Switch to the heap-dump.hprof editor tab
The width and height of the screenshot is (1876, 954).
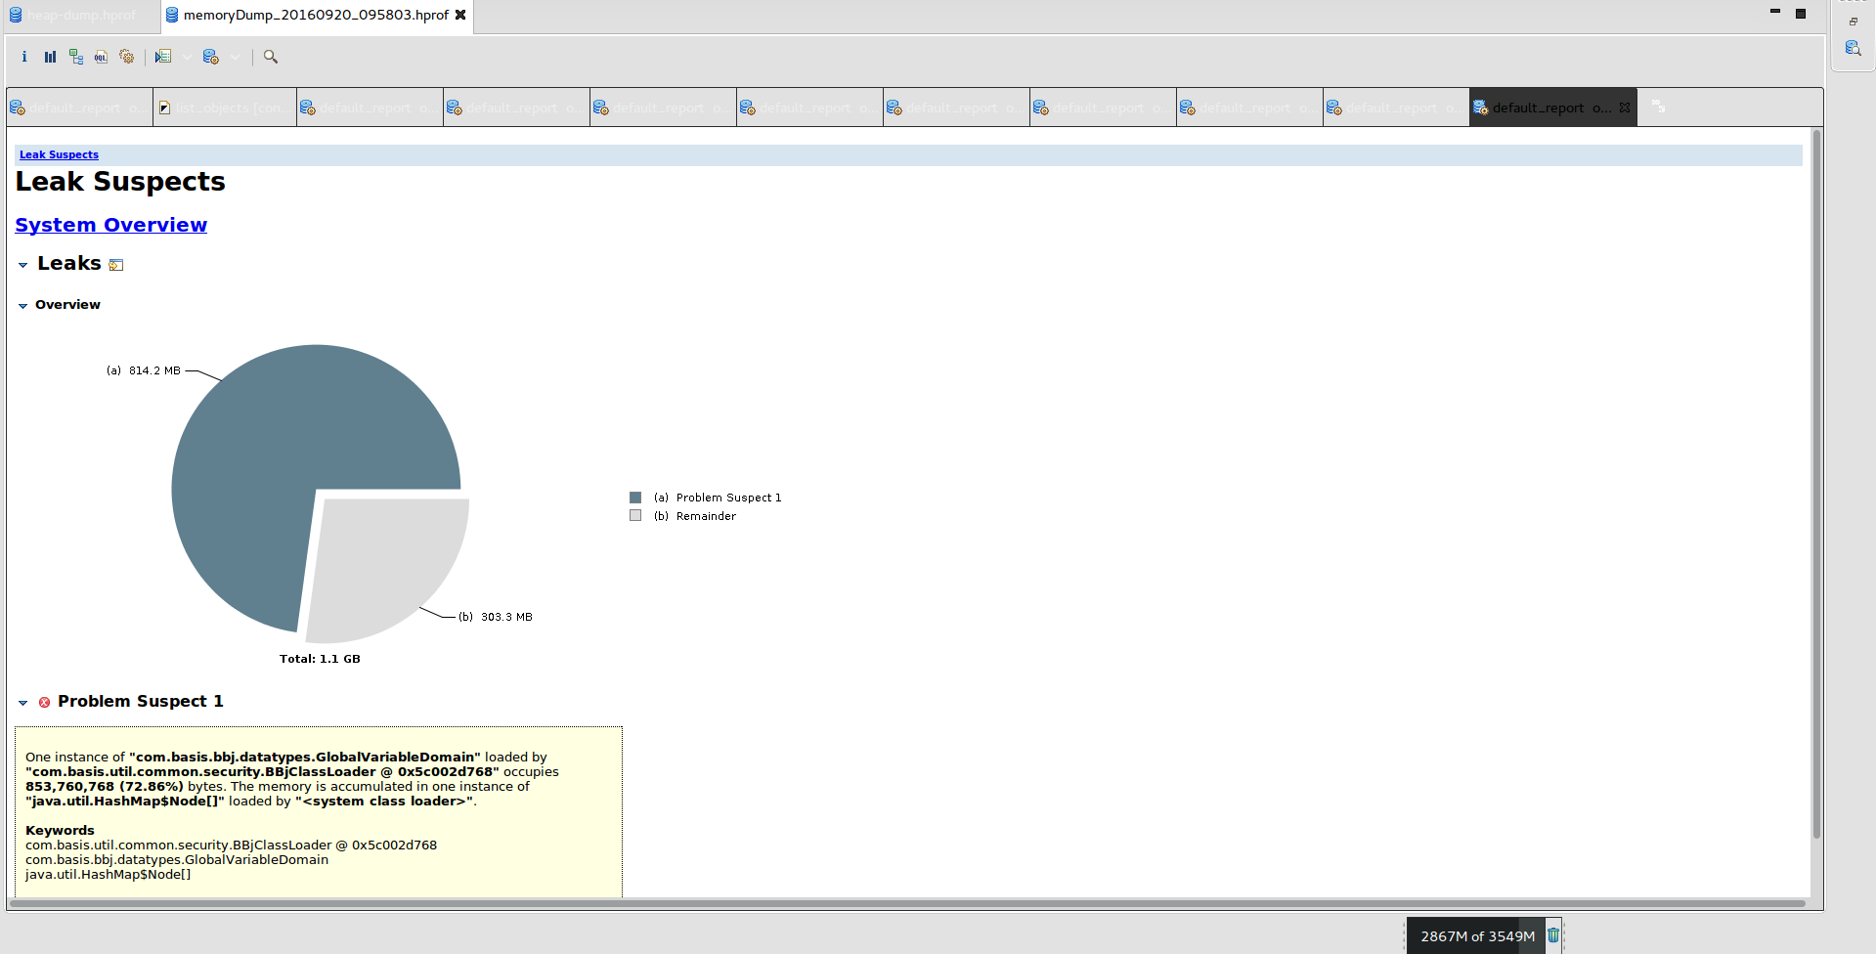point(80,16)
